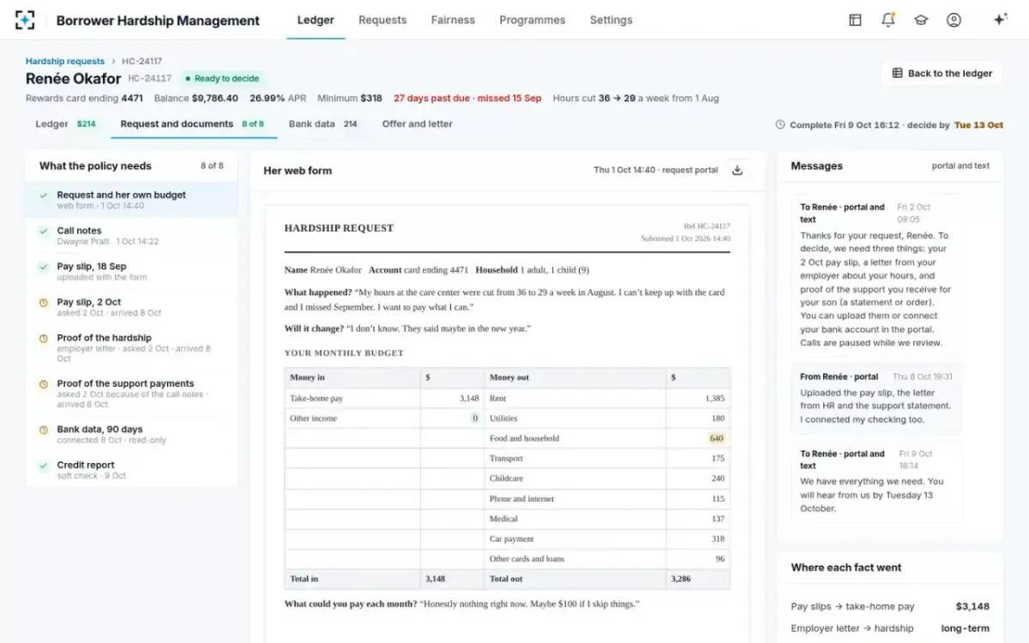Open the Settings top tab
Viewport: 1029px width, 643px height.
[x=611, y=20]
